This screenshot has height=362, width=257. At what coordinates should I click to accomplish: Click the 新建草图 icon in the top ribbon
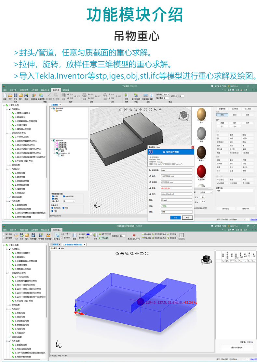pyautogui.click(x=41, y=95)
